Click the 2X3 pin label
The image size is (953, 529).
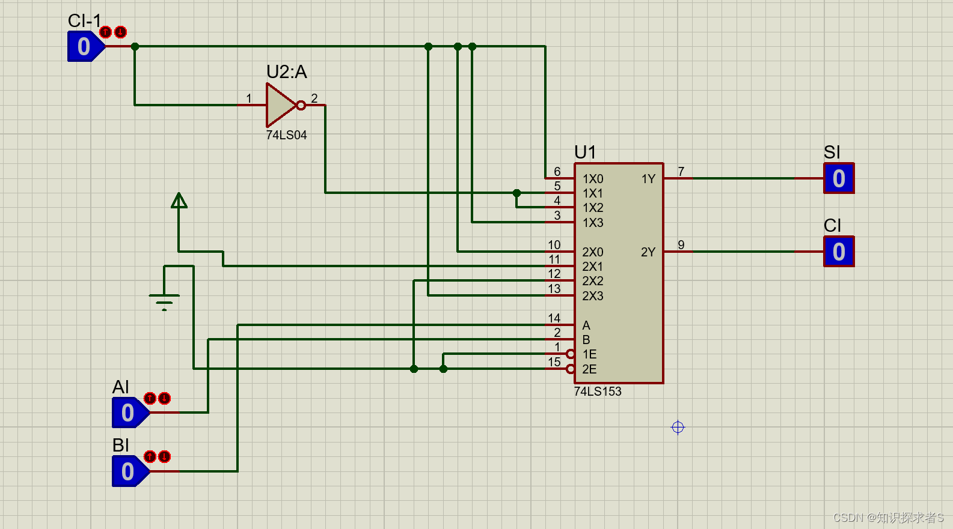click(x=593, y=296)
